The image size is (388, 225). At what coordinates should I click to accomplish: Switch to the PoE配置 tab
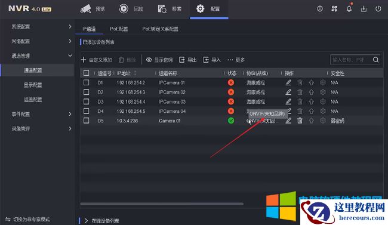tap(119, 29)
